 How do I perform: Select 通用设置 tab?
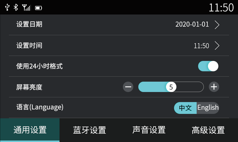point(30,130)
